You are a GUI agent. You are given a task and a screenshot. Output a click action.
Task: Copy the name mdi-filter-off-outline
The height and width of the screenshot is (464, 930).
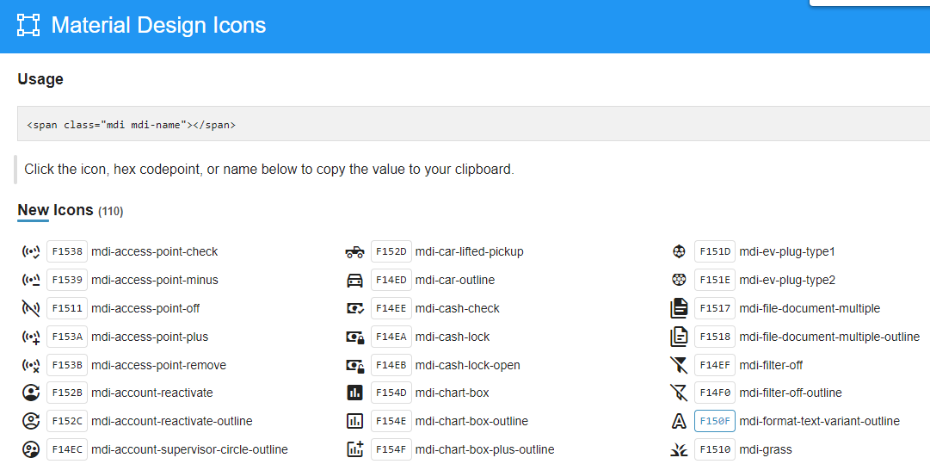tap(791, 393)
